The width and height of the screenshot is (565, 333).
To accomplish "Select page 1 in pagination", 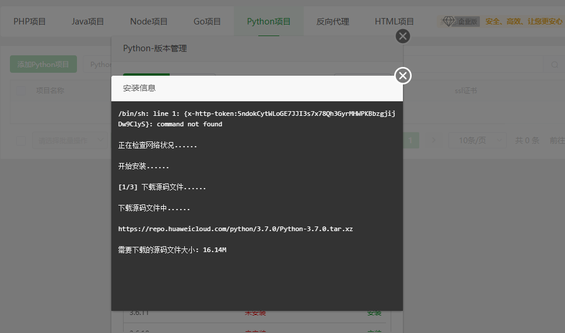I will click(410, 140).
